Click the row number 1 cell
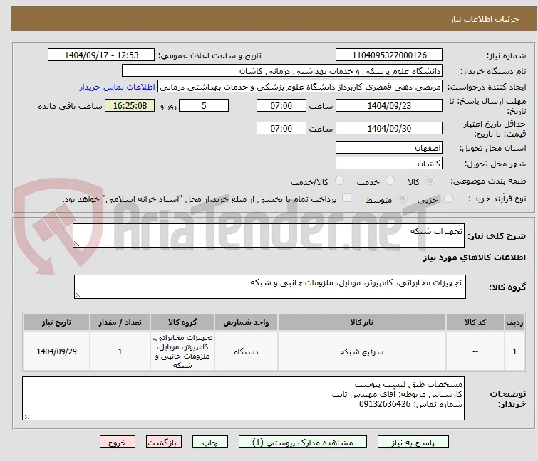 tap(514, 351)
